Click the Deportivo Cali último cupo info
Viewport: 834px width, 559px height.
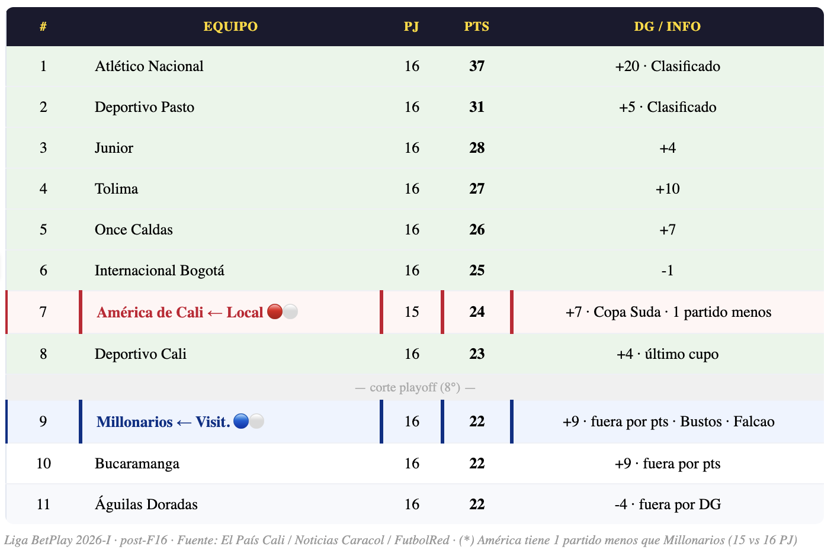668,354
